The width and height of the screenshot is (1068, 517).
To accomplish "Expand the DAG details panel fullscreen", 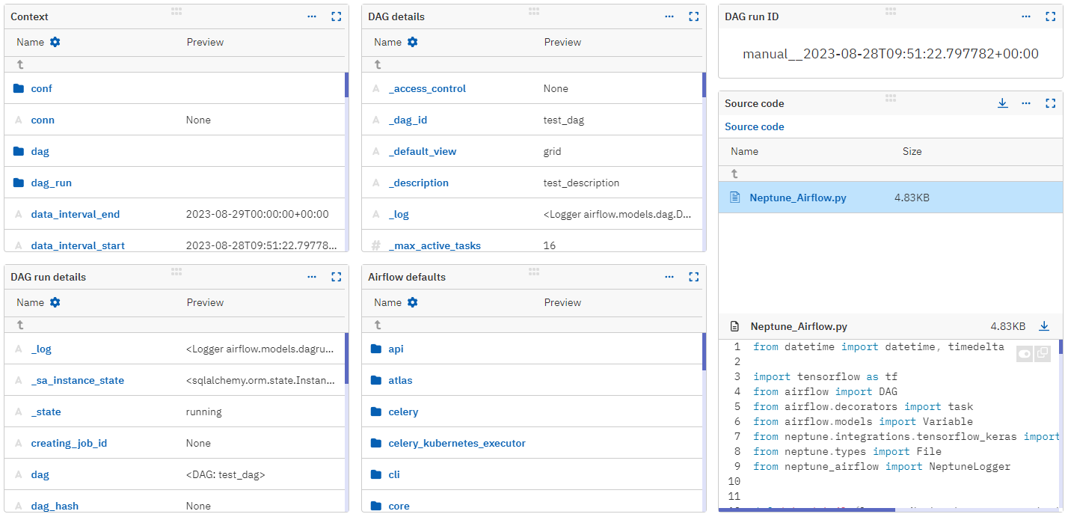I will (693, 16).
